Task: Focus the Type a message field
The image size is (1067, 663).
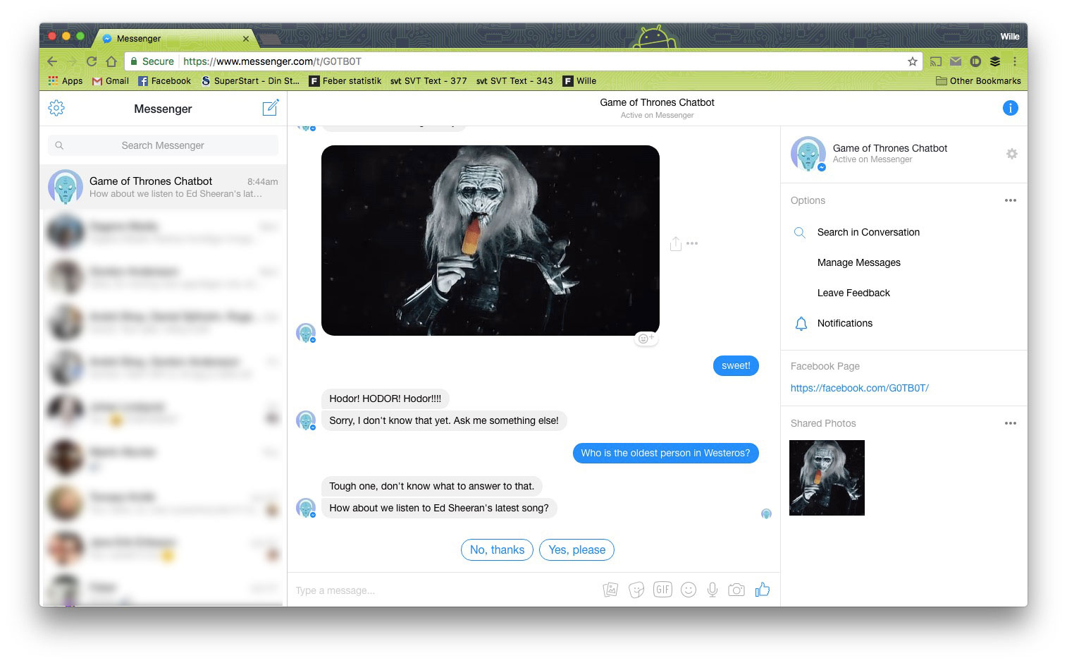Action: 444,590
